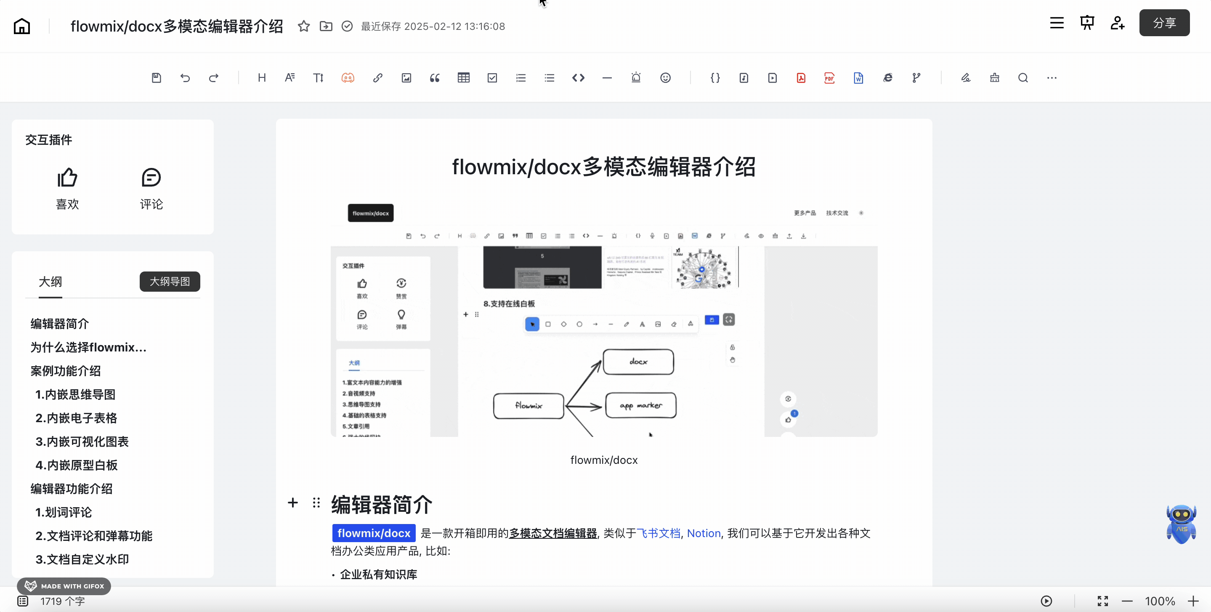Click drag handle beside 编辑器简介 heading
This screenshot has width=1211, height=612.
pos(316,503)
